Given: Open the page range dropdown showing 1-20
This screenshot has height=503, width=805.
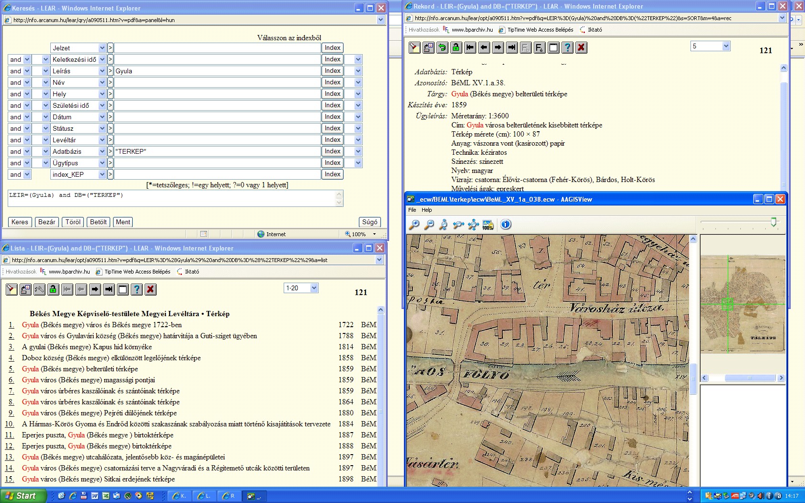Looking at the screenshot, I should click(314, 288).
